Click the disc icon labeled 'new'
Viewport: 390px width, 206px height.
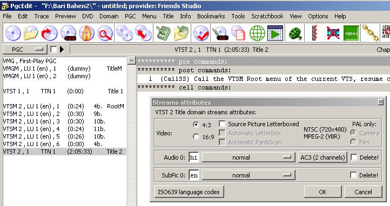point(68,33)
